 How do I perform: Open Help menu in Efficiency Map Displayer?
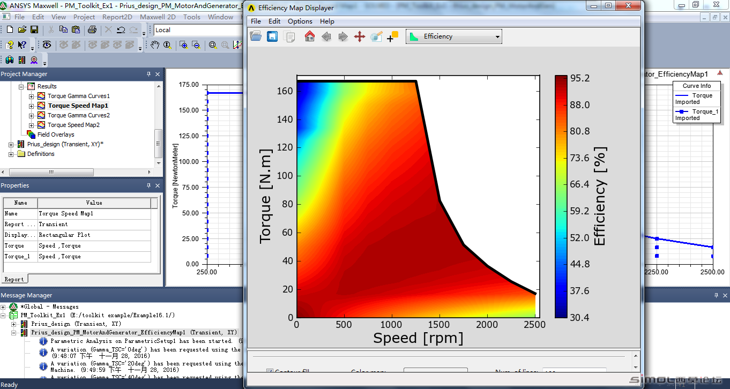click(327, 21)
